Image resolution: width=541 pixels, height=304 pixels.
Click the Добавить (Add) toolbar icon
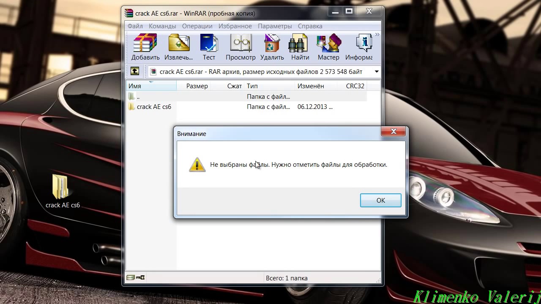click(x=145, y=47)
